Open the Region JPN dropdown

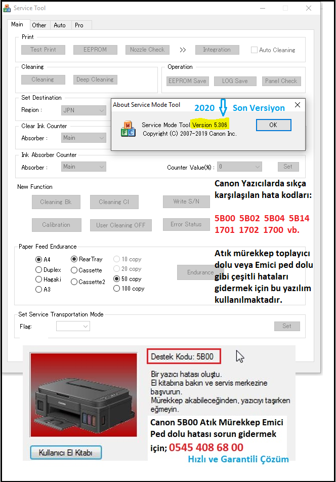[83, 110]
